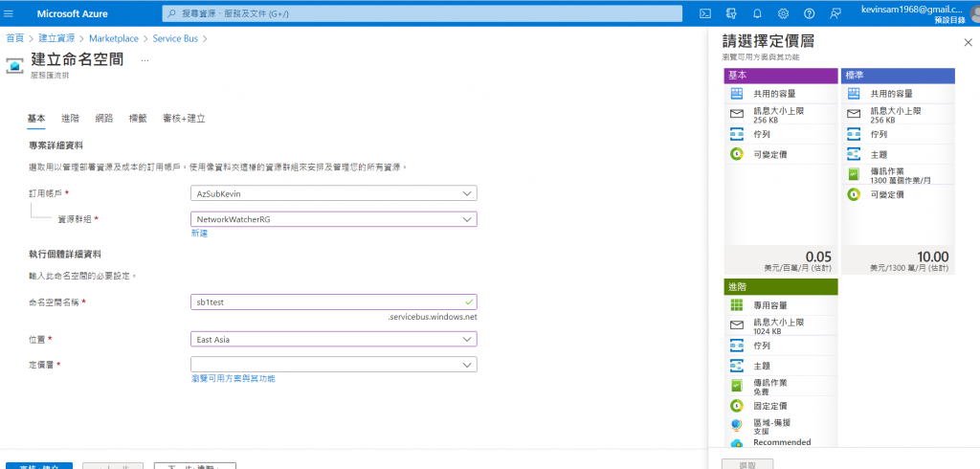Open the help question mark icon
Image resolution: width=980 pixels, height=469 pixels.
tap(810, 13)
